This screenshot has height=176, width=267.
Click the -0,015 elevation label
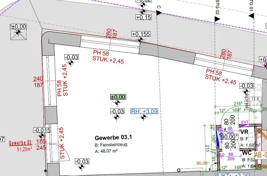pos(42,130)
